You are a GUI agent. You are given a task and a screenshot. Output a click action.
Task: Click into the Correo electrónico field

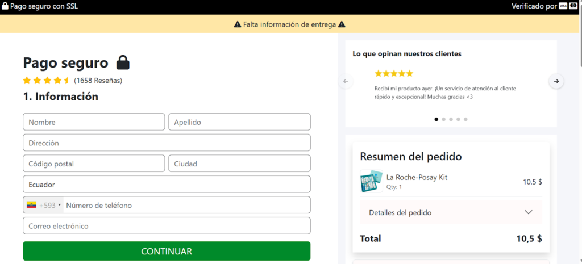click(x=167, y=226)
